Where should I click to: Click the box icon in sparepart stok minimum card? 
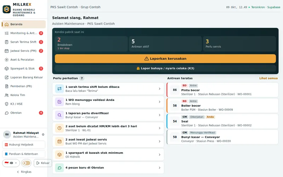click(59, 155)
